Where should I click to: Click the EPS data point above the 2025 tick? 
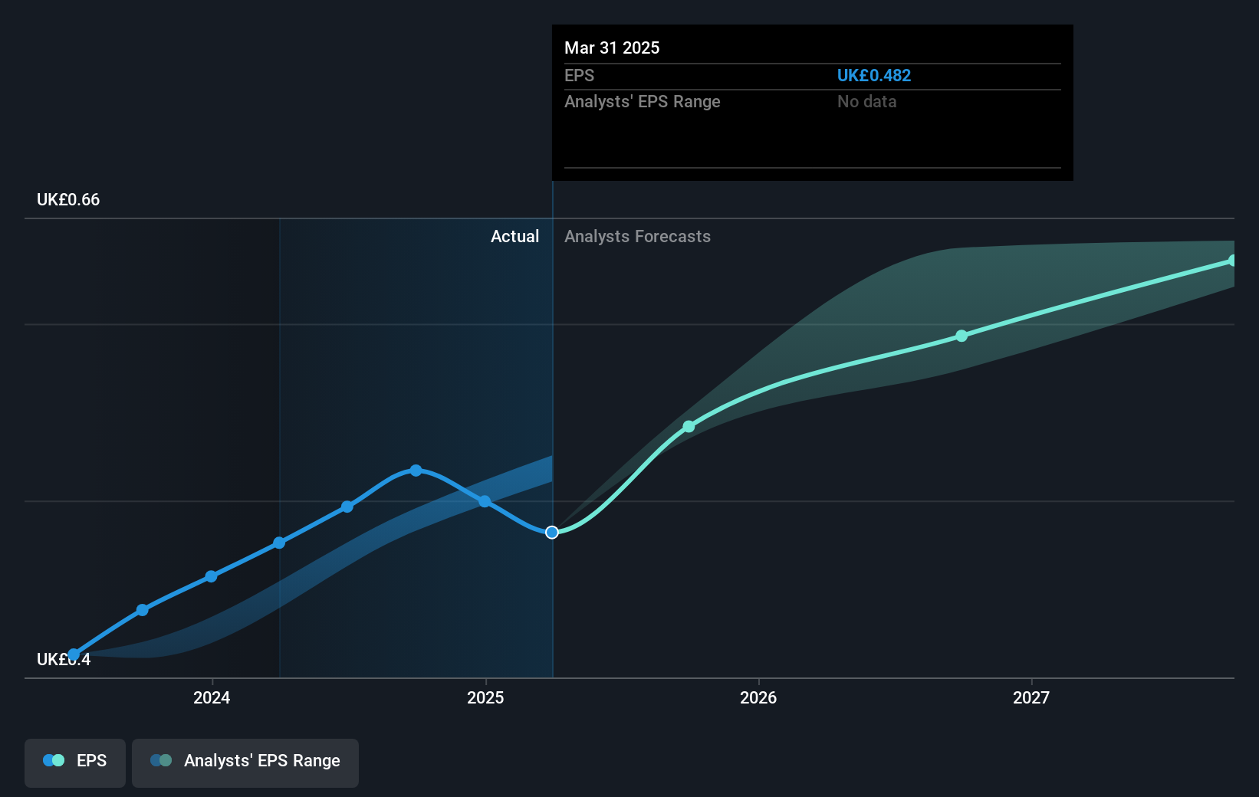(485, 501)
